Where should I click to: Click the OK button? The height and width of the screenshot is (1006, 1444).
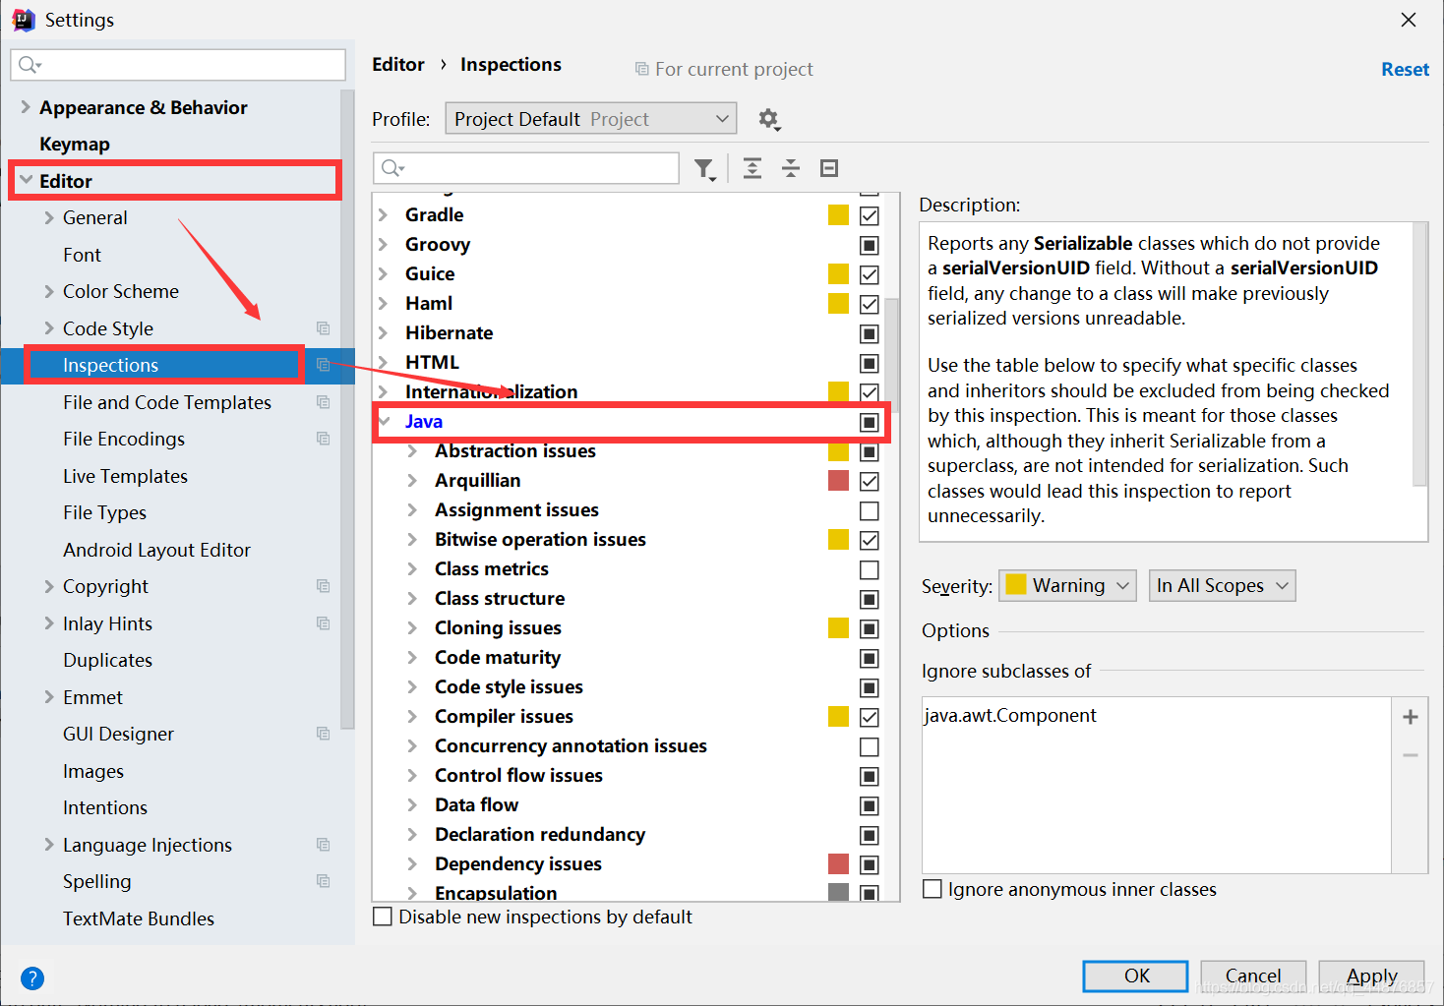click(1136, 976)
